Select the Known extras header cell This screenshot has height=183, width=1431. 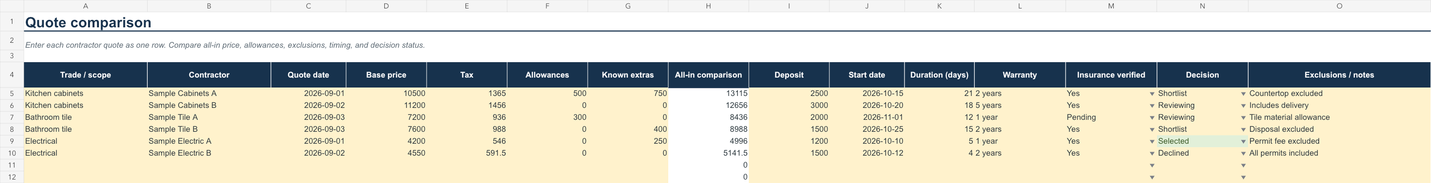click(x=627, y=75)
